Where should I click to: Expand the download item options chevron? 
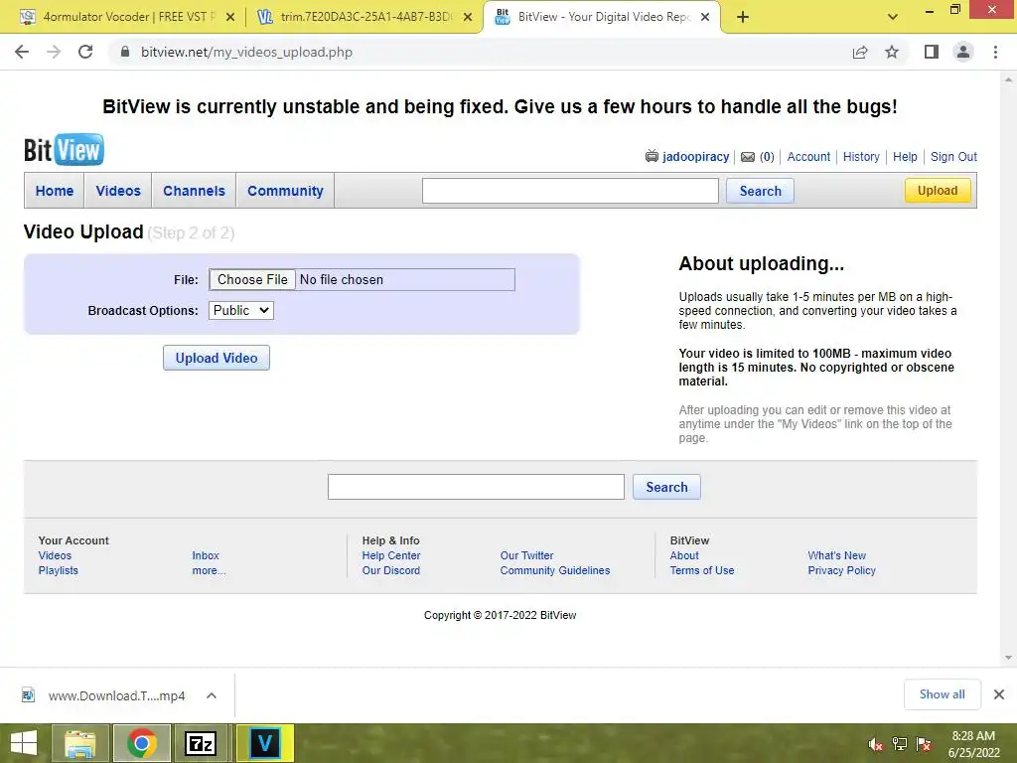(212, 695)
